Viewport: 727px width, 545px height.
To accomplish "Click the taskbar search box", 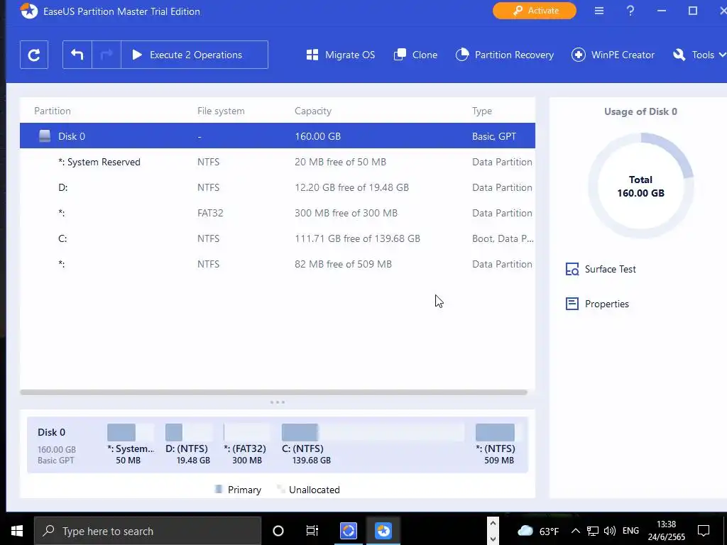I will click(148, 531).
